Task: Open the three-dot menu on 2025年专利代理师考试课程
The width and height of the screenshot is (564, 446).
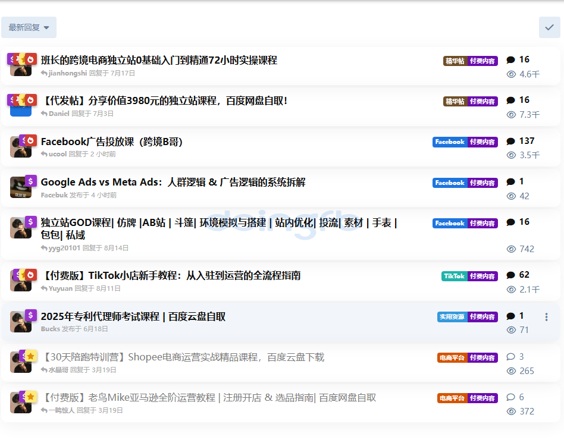Action: [546, 317]
